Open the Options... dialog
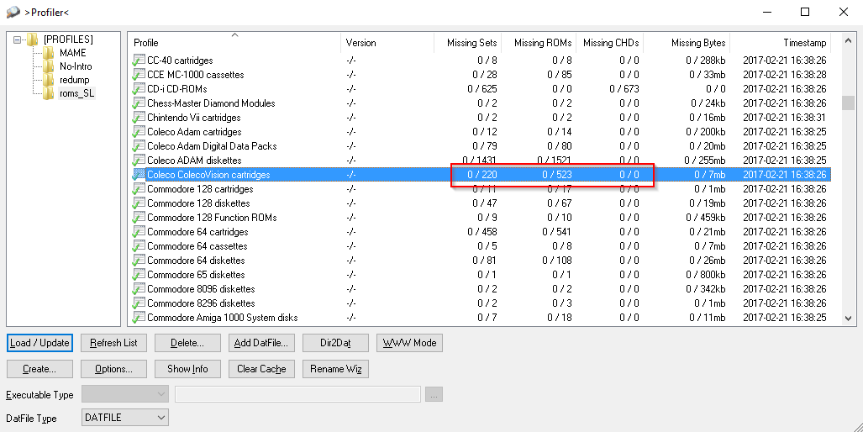 click(113, 369)
